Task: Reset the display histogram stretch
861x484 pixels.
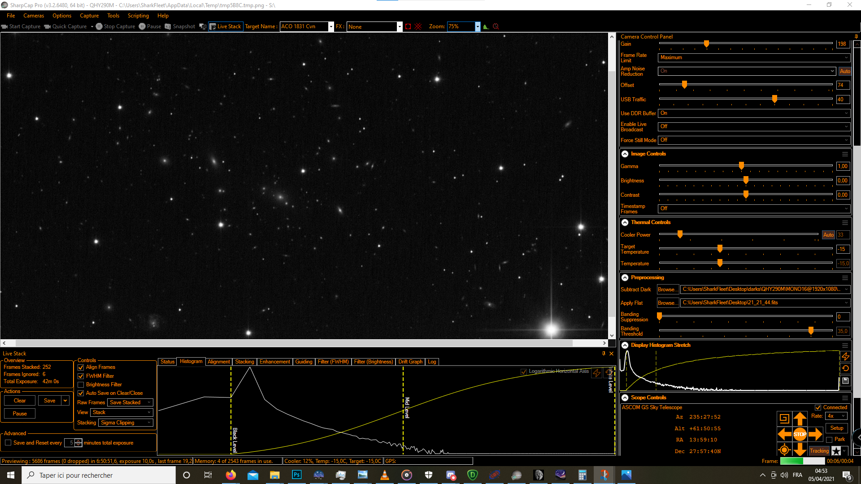Action: point(845,368)
